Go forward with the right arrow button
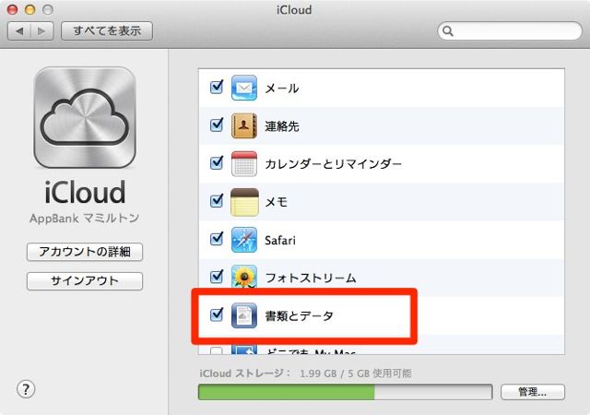 (41, 30)
